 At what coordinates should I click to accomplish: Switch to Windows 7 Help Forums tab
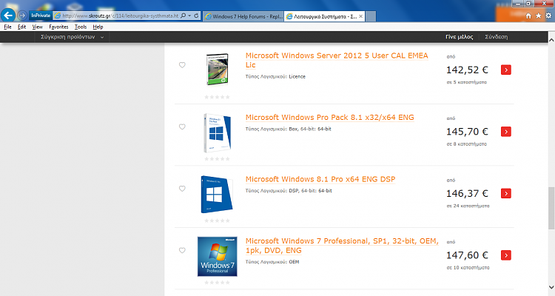(243, 16)
